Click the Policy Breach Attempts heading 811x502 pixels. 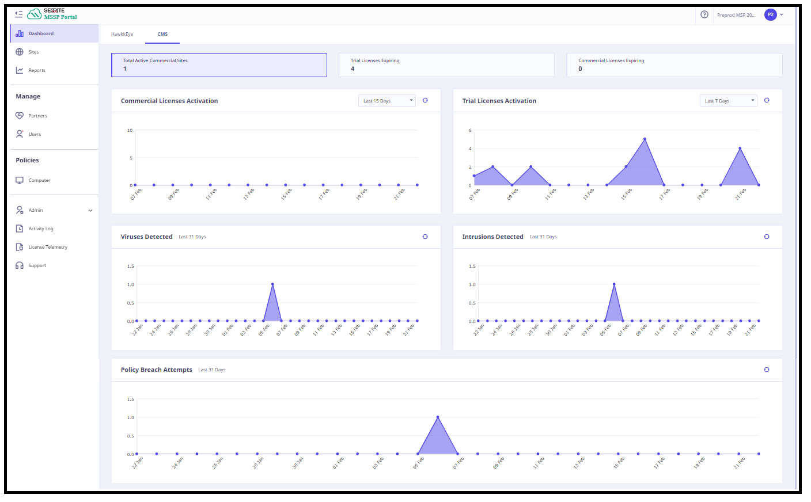(x=157, y=370)
